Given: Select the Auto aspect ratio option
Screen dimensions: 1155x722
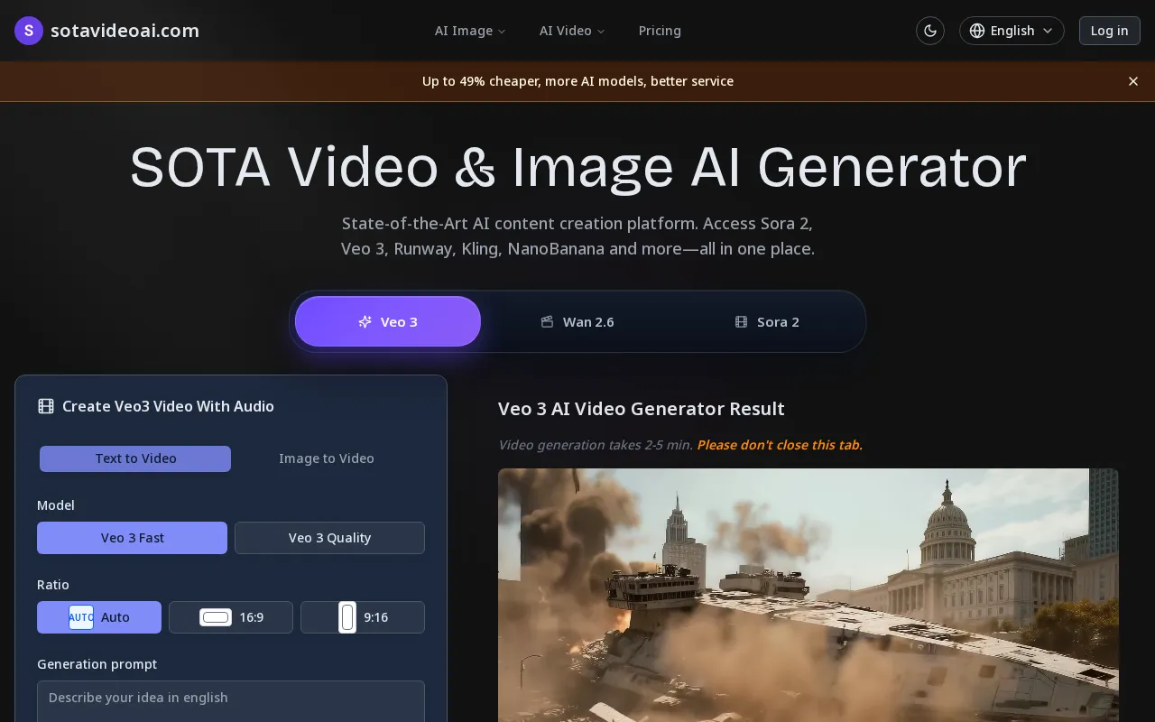Looking at the screenshot, I should (x=99, y=617).
